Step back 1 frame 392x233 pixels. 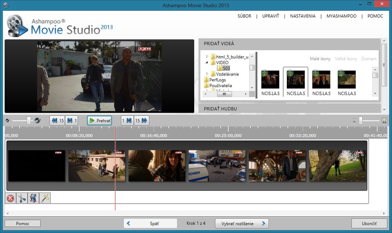(x=71, y=120)
